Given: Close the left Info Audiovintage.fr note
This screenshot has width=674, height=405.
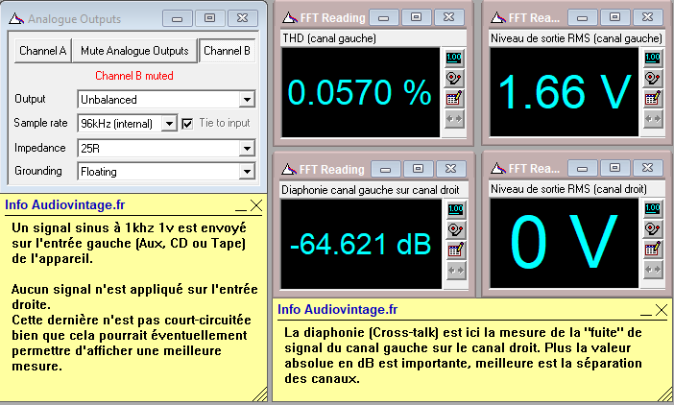Looking at the screenshot, I should [256, 205].
